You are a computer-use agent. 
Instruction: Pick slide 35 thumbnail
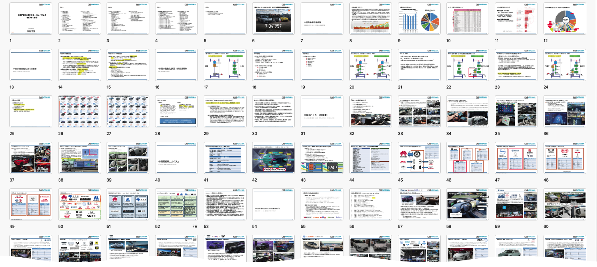[x=516, y=111]
